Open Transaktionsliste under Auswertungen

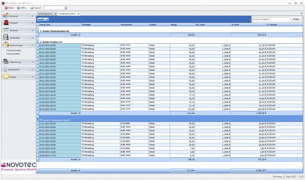pyautogui.click(x=14, y=50)
